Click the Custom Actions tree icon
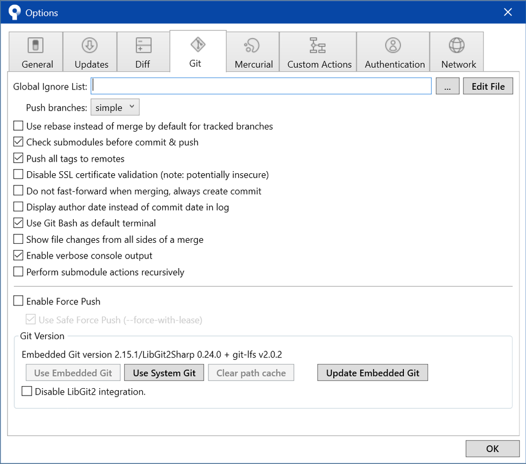The height and width of the screenshot is (464, 526). point(317,45)
